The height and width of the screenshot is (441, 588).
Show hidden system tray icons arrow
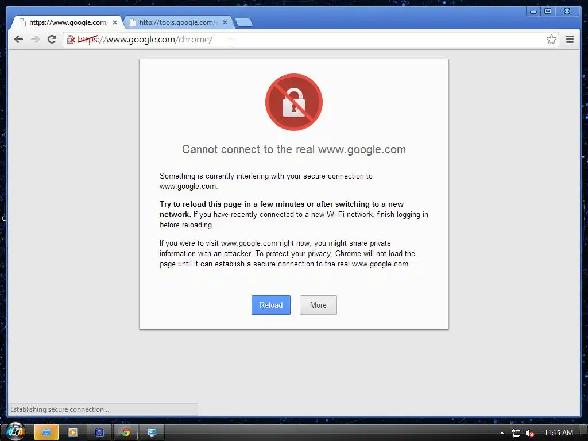502,433
